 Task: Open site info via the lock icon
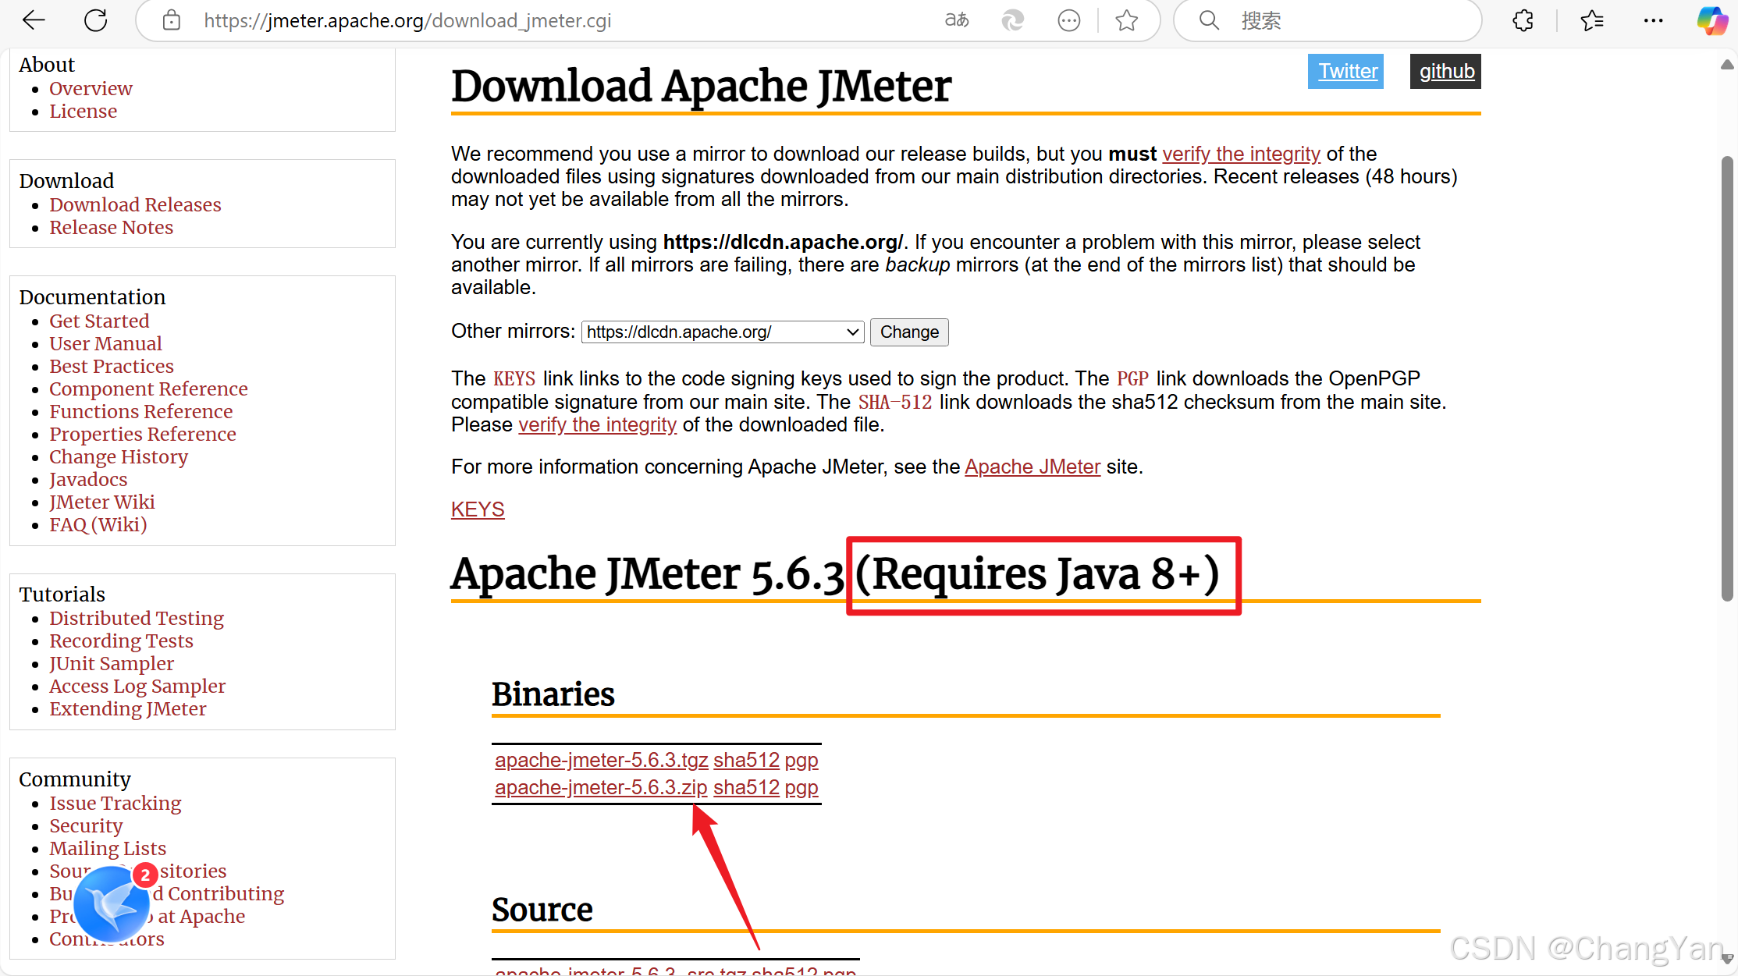tap(172, 20)
